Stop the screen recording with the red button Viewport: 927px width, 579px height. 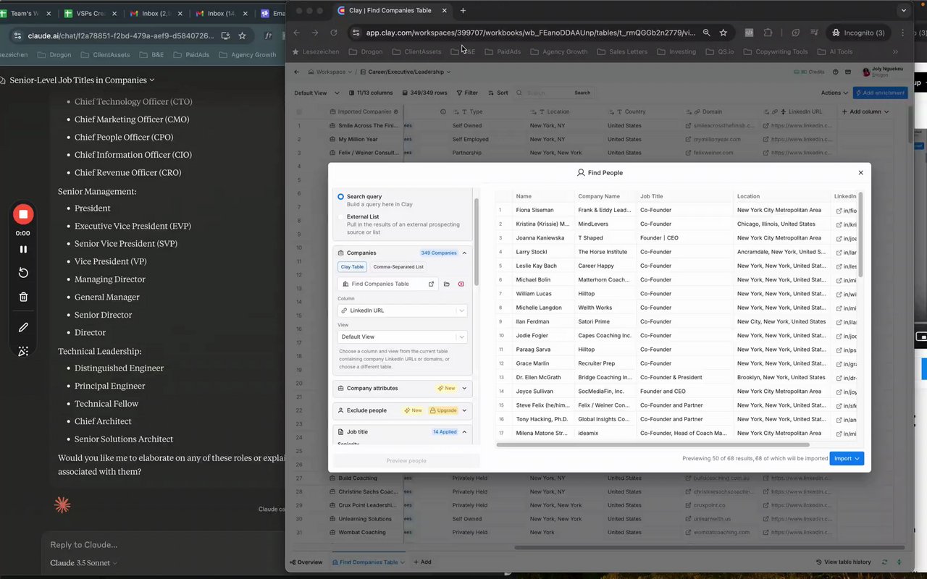[23, 214]
